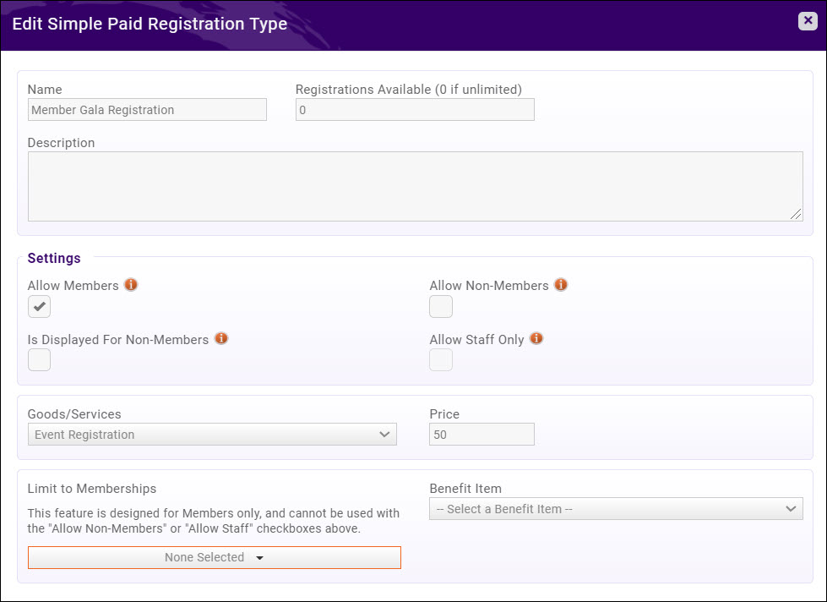Click the info icon beside Allow Non-Members

(x=560, y=285)
